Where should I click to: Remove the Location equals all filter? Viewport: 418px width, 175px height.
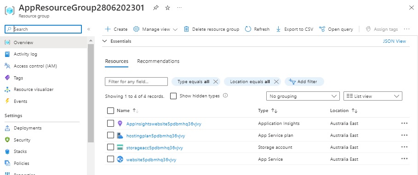[276, 82]
